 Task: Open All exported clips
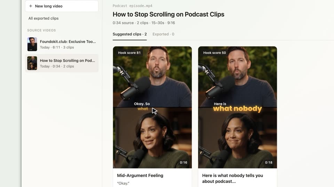pos(43,18)
